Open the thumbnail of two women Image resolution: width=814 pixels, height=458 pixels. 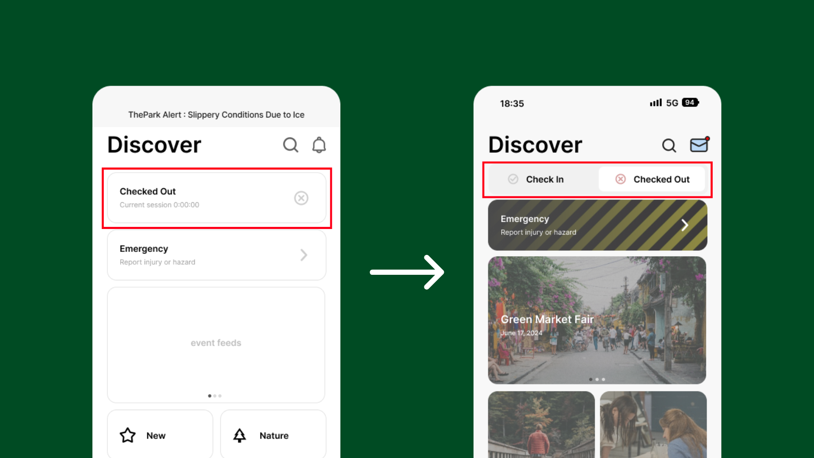(653, 424)
